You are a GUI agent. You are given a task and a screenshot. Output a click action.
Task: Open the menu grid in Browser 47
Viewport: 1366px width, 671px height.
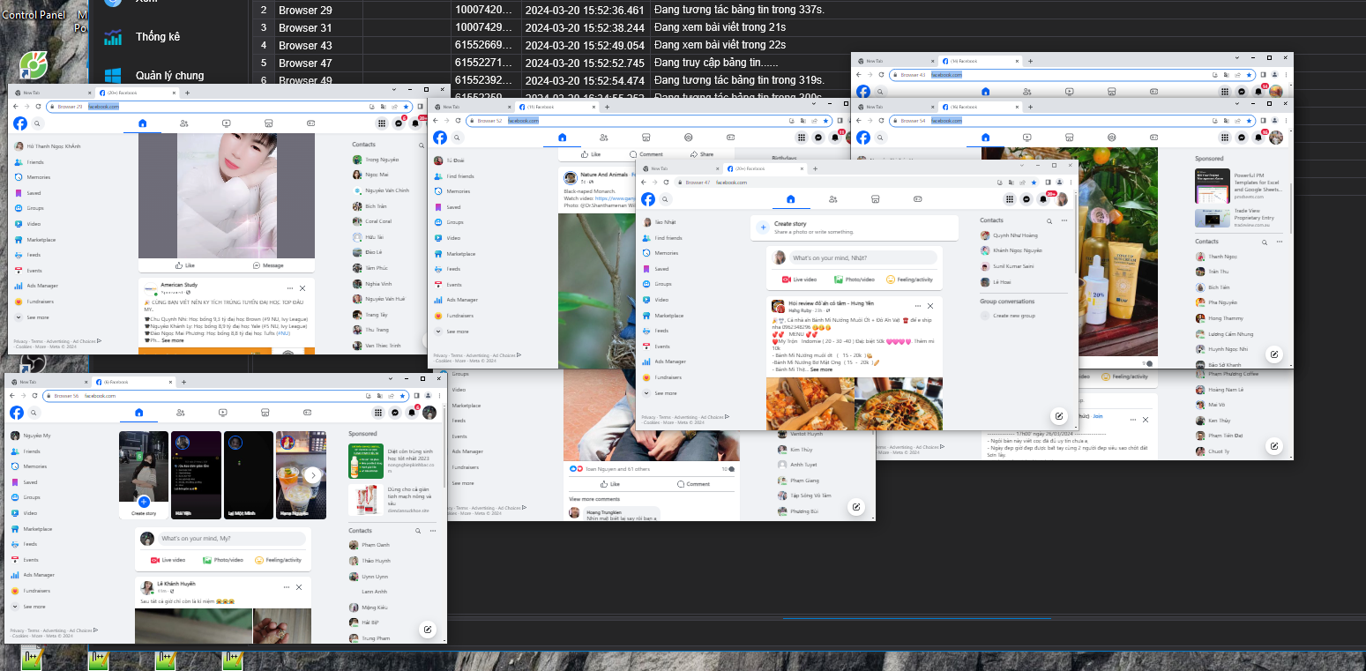[x=1011, y=199]
